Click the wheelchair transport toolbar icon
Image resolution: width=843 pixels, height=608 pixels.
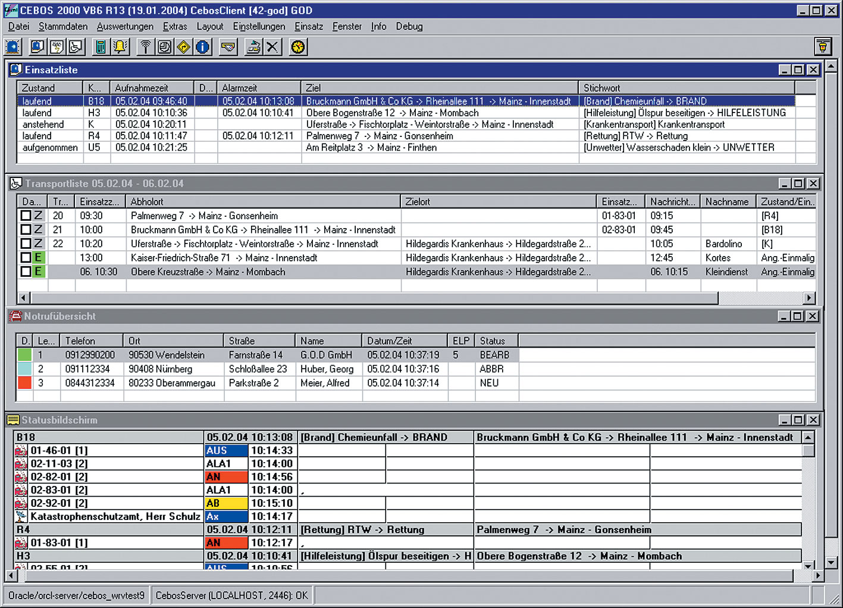click(76, 46)
